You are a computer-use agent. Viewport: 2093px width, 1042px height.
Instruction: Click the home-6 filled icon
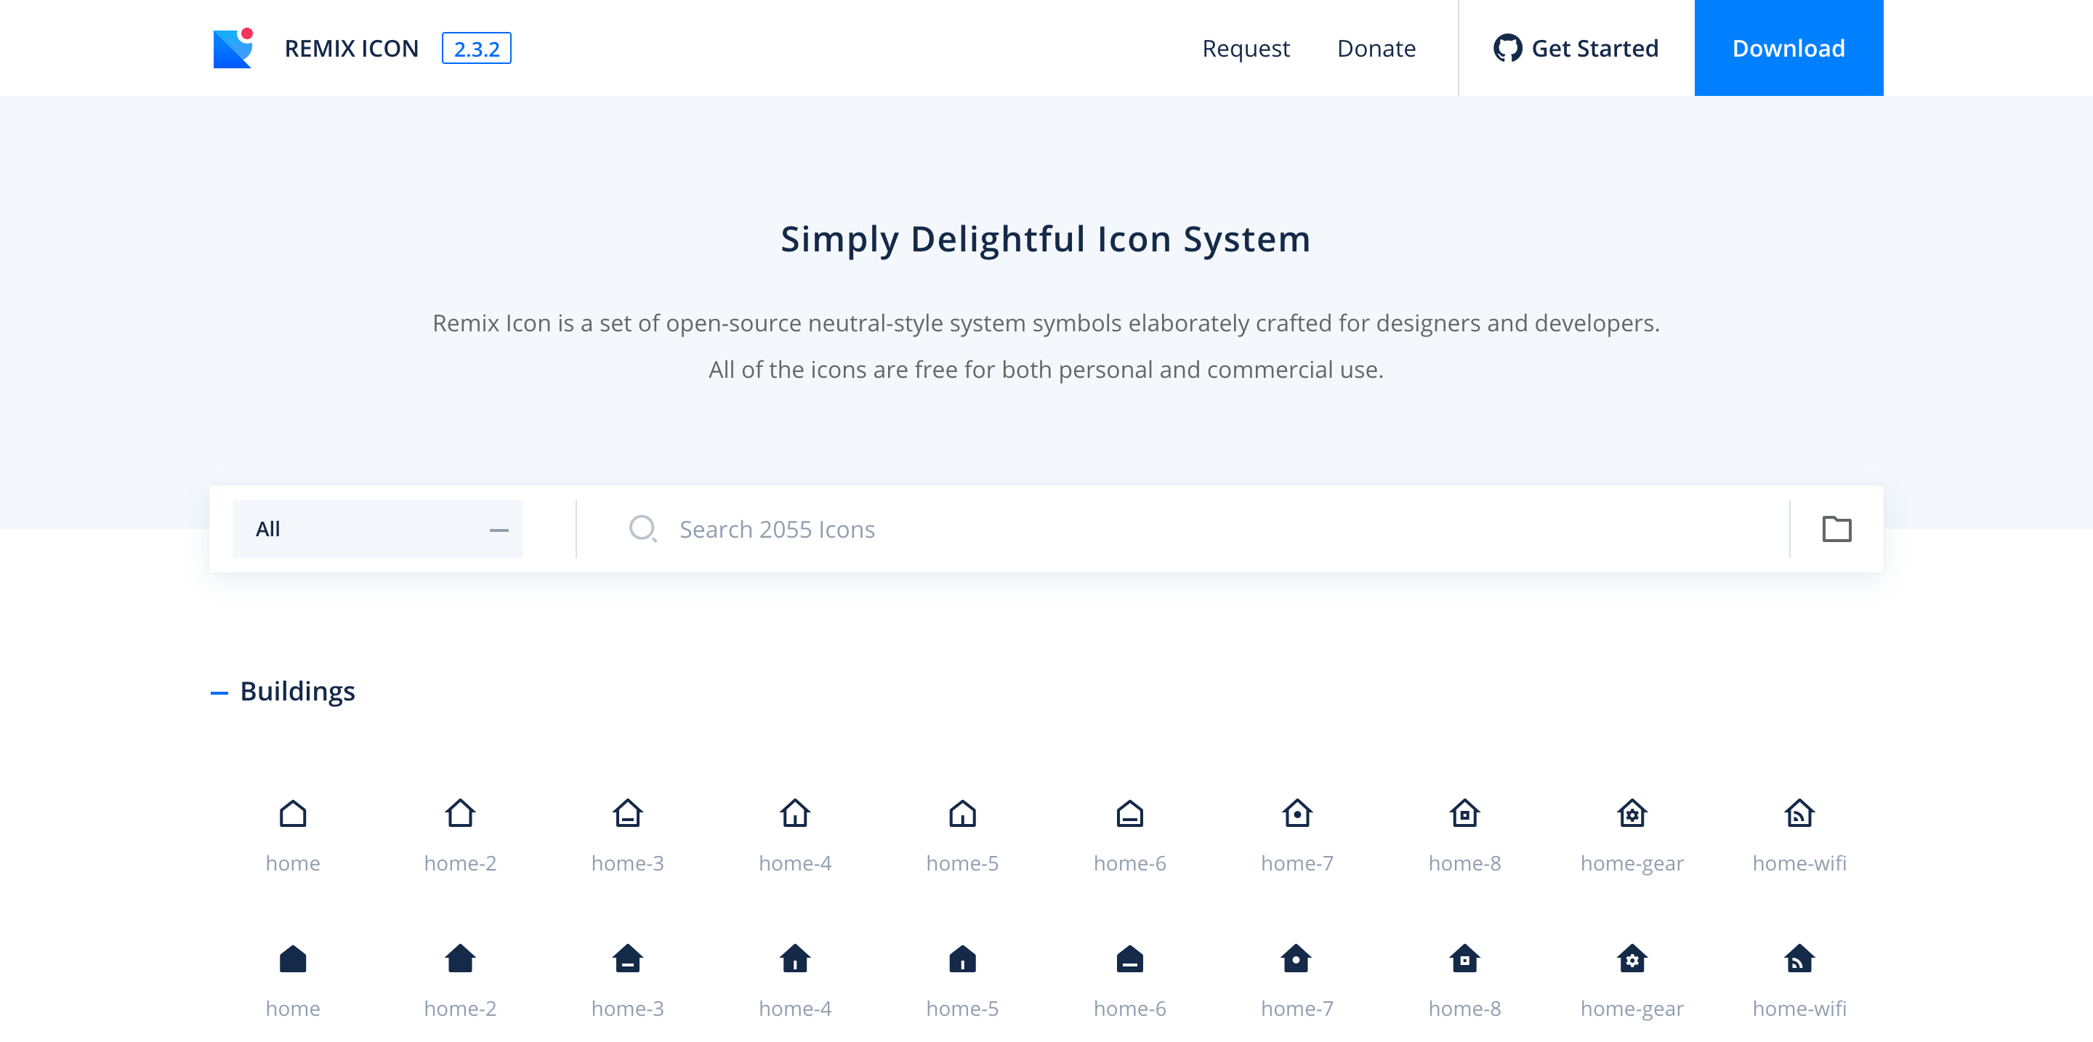coord(1129,959)
